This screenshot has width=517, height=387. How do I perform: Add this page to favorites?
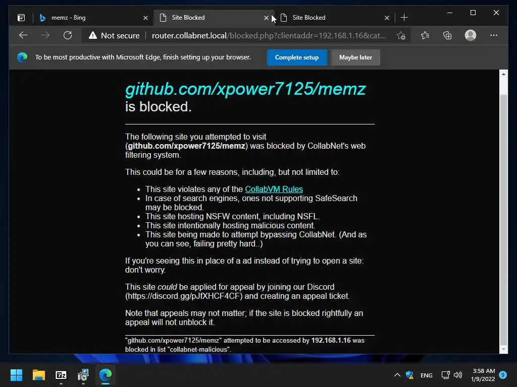[x=401, y=36]
